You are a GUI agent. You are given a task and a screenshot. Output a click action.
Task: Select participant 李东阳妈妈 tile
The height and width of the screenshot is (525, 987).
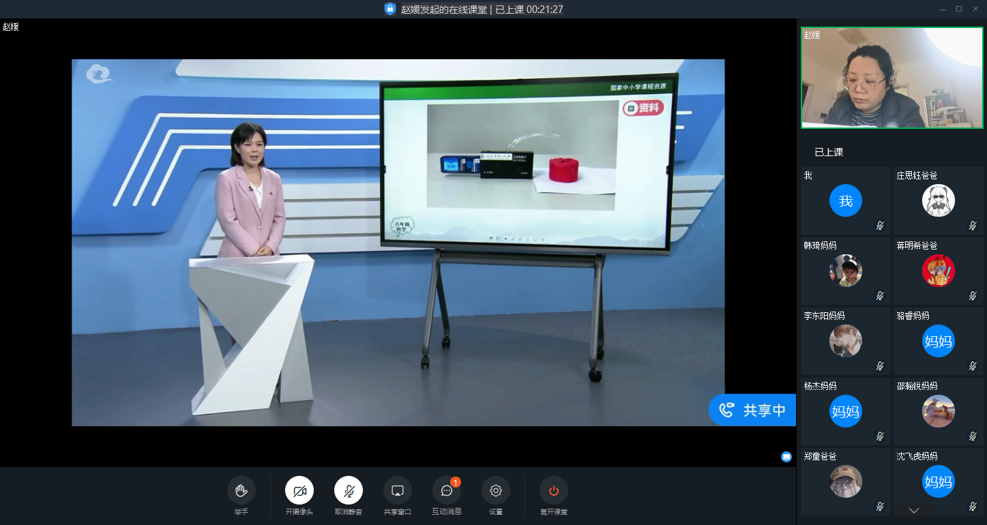[x=845, y=341]
